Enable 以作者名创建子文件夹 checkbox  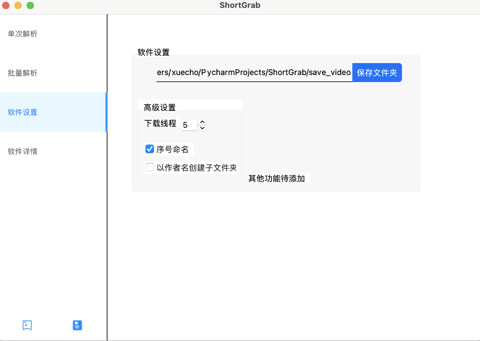150,167
